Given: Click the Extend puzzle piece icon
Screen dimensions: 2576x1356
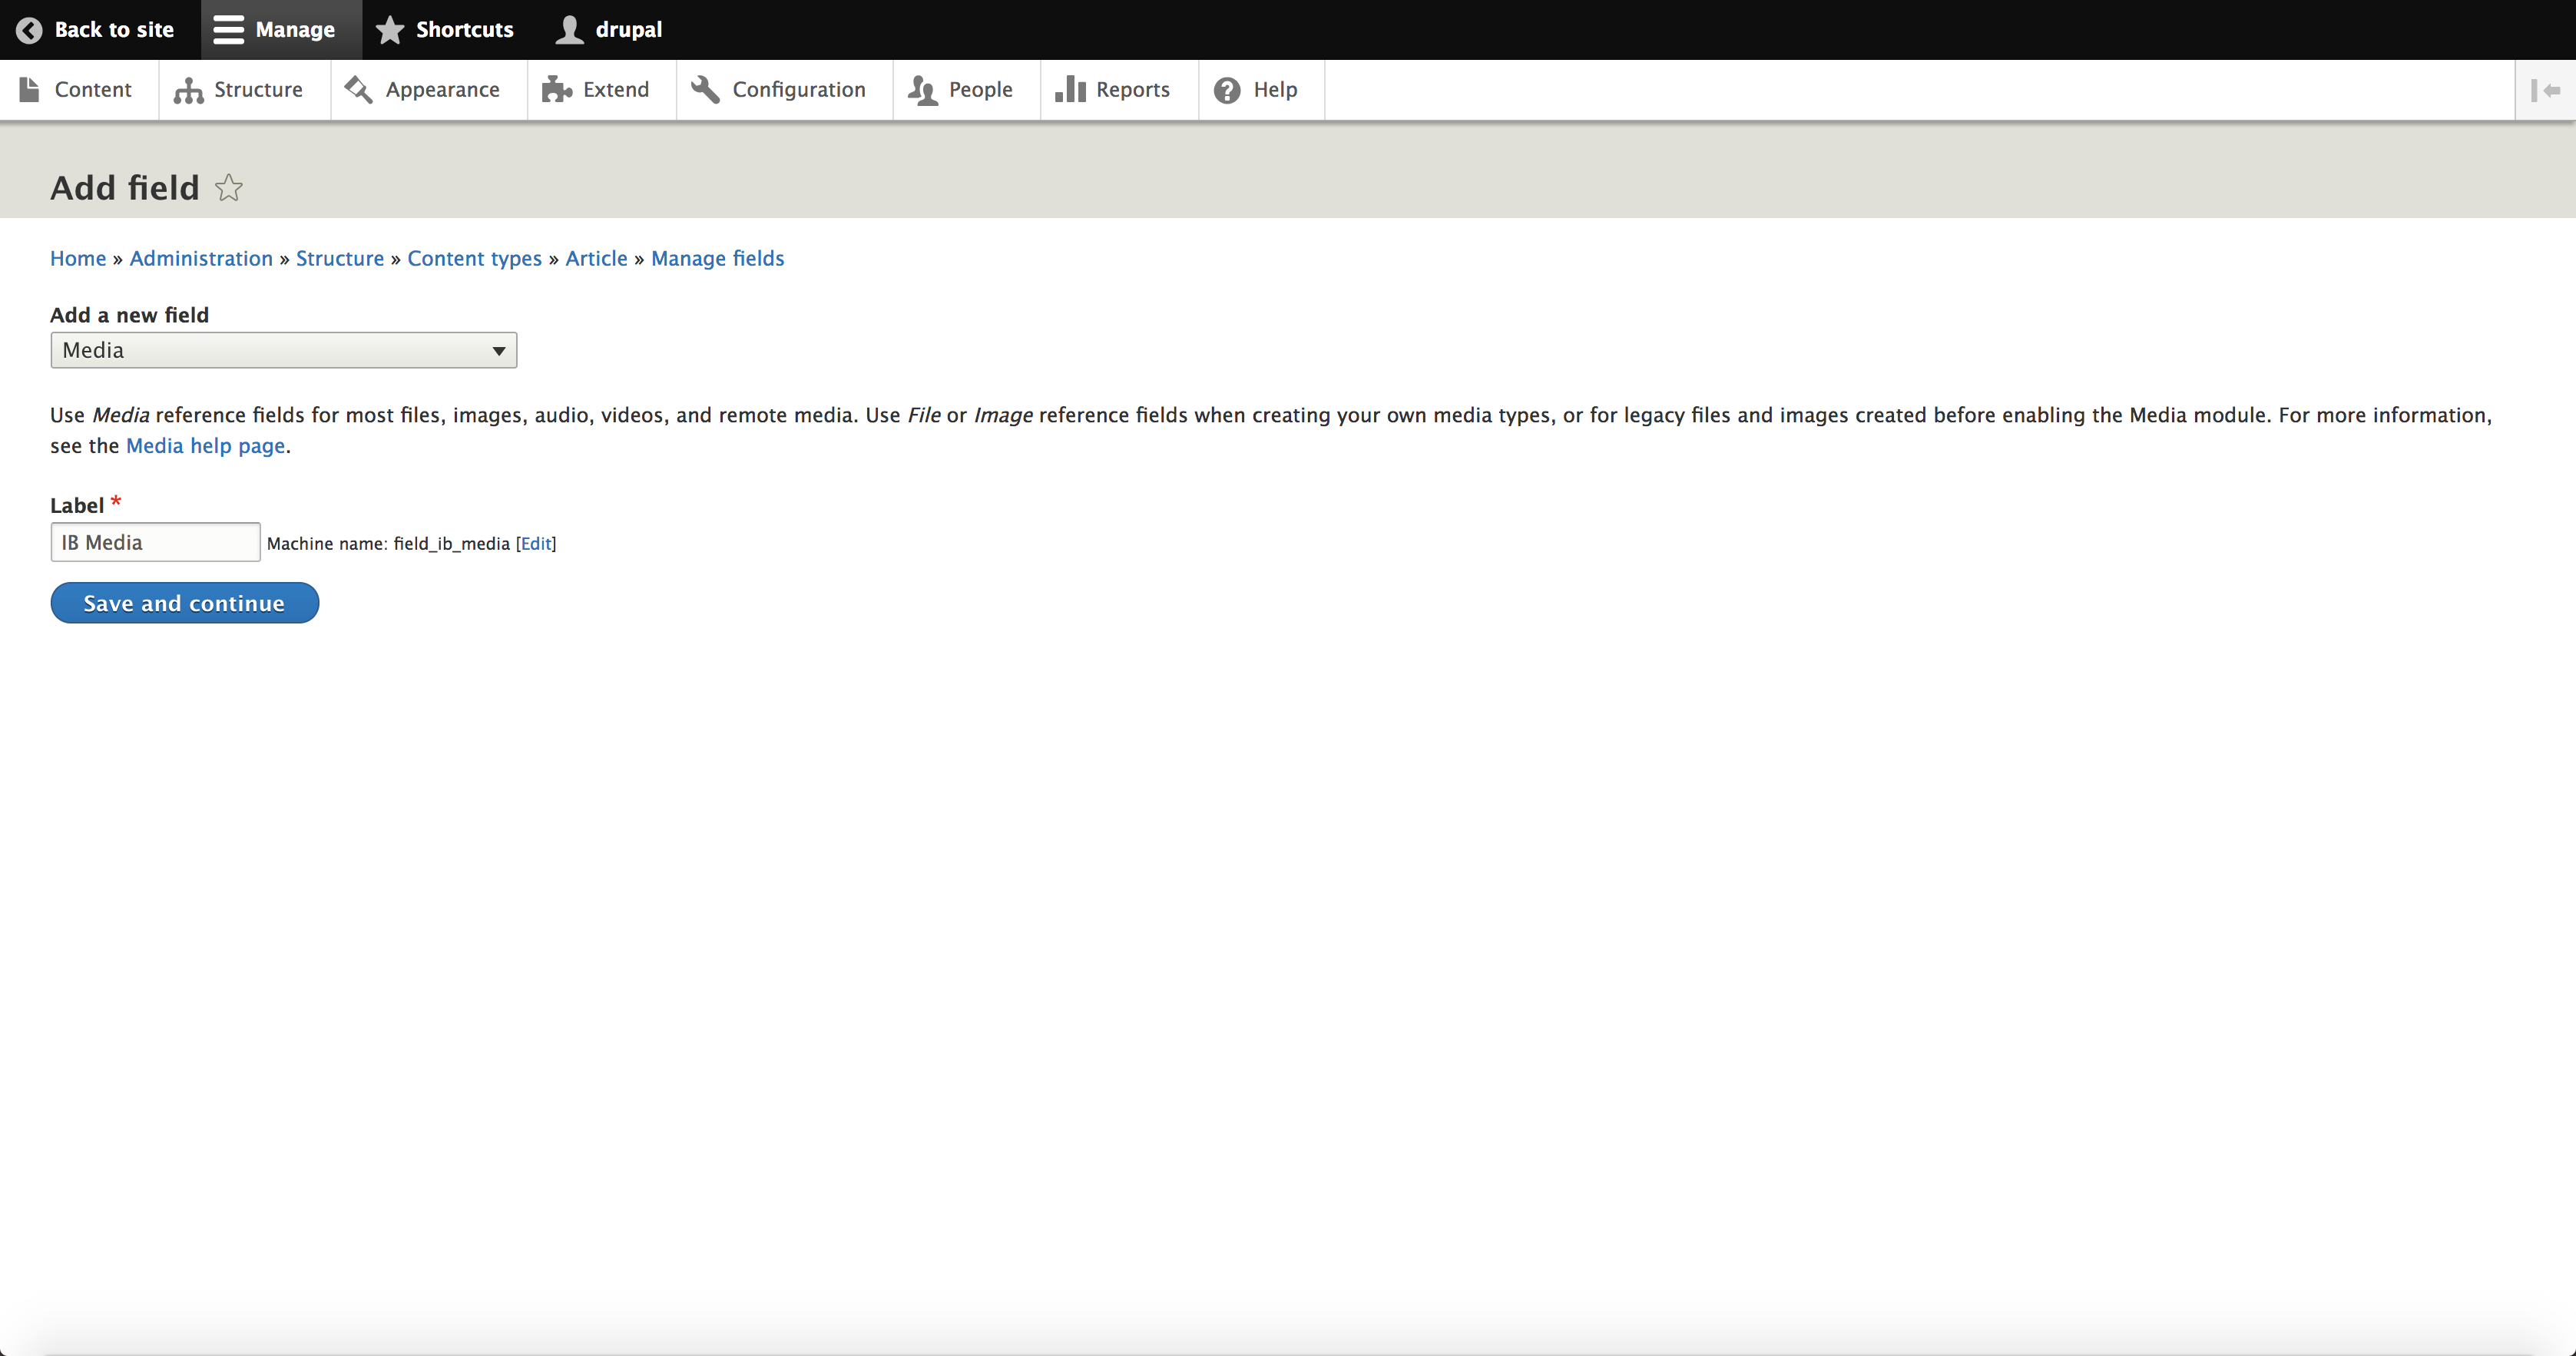Looking at the screenshot, I should (556, 90).
